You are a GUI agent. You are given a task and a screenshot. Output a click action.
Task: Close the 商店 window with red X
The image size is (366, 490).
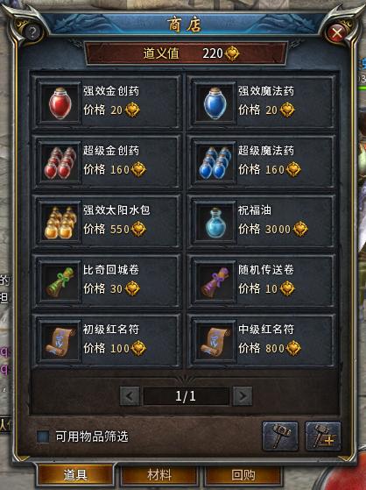336,32
